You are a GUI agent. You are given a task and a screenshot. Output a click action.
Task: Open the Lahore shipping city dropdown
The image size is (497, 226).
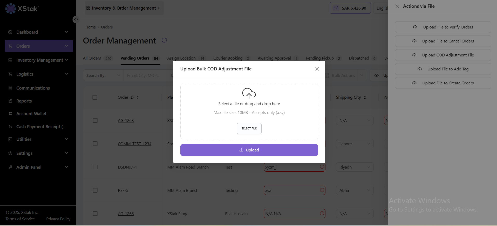355,144
